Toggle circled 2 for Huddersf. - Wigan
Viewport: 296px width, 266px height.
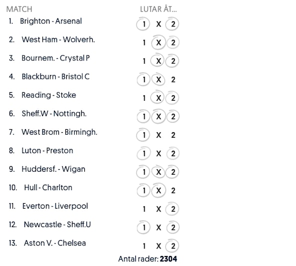coord(172,172)
